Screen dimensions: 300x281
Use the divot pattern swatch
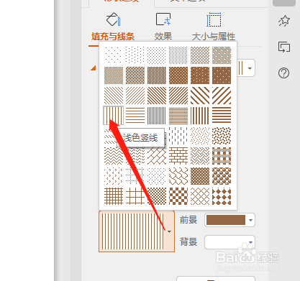click(114, 176)
